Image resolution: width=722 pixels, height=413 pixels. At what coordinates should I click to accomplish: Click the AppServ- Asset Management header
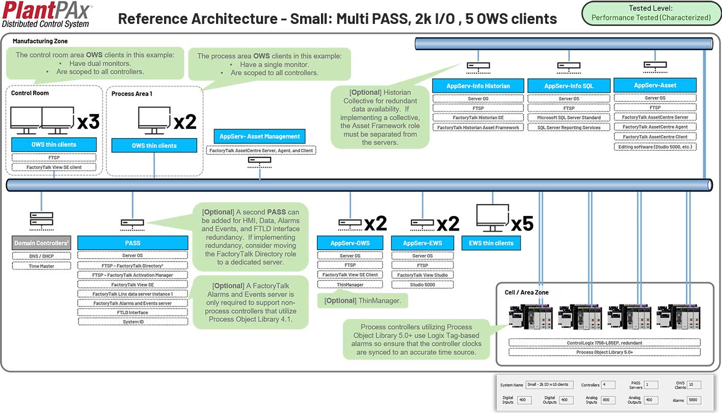[x=259, y=136]
